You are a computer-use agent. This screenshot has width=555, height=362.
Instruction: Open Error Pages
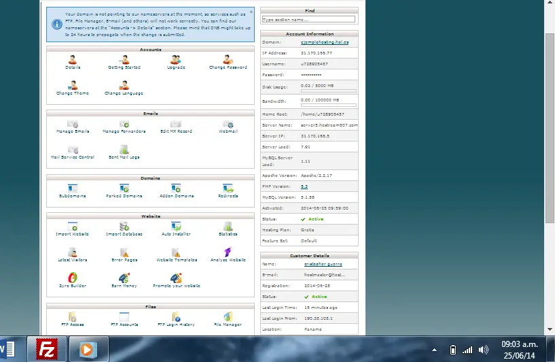point(124,252)
